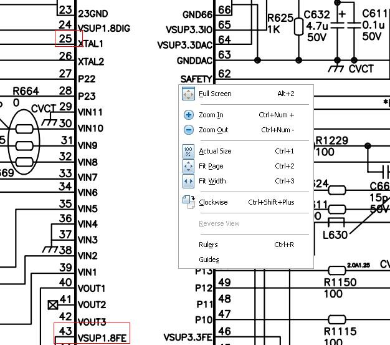The width and height of the screenshot is (390, 345).
Task: Click pin label VSUP3.3IO
Action: (189, 30)
